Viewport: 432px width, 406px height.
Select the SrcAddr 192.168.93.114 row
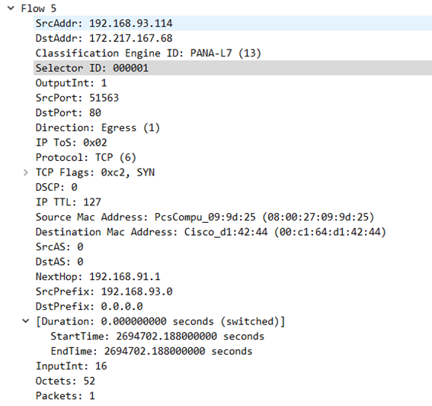[232, 23]
